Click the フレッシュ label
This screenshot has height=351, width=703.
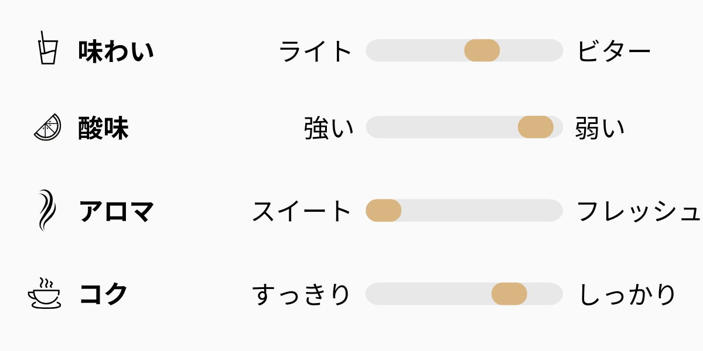(x=639, y=211)
